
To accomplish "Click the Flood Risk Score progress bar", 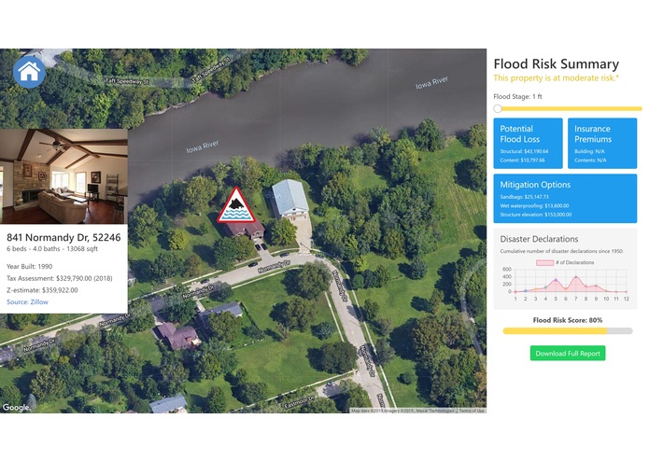I will pos(568,330).
